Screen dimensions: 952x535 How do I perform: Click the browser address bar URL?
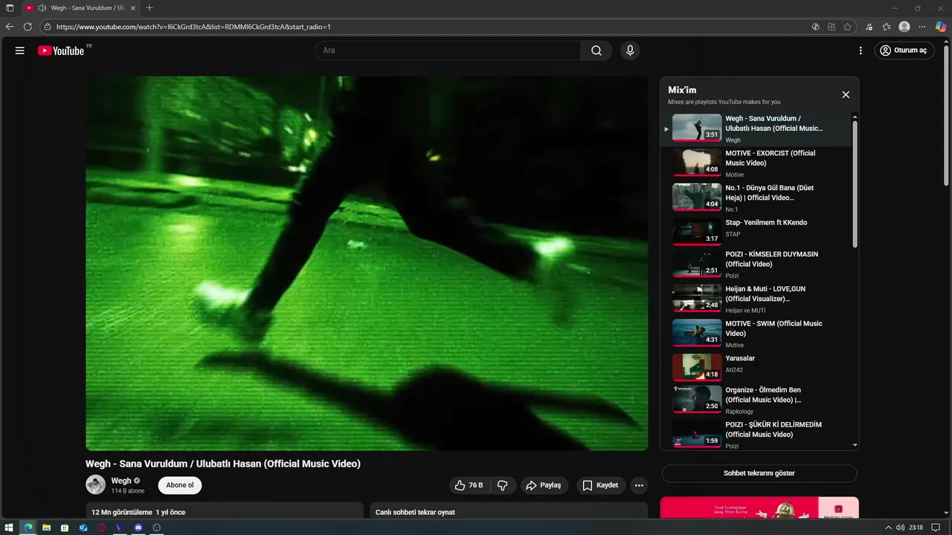click(193, 27)
